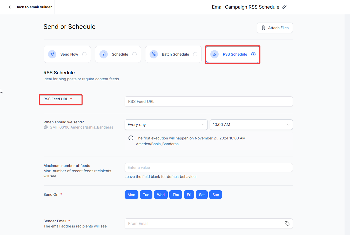Click the Attach Files button
Viewport: 350px width, 235px height.
tap(275, 28)
